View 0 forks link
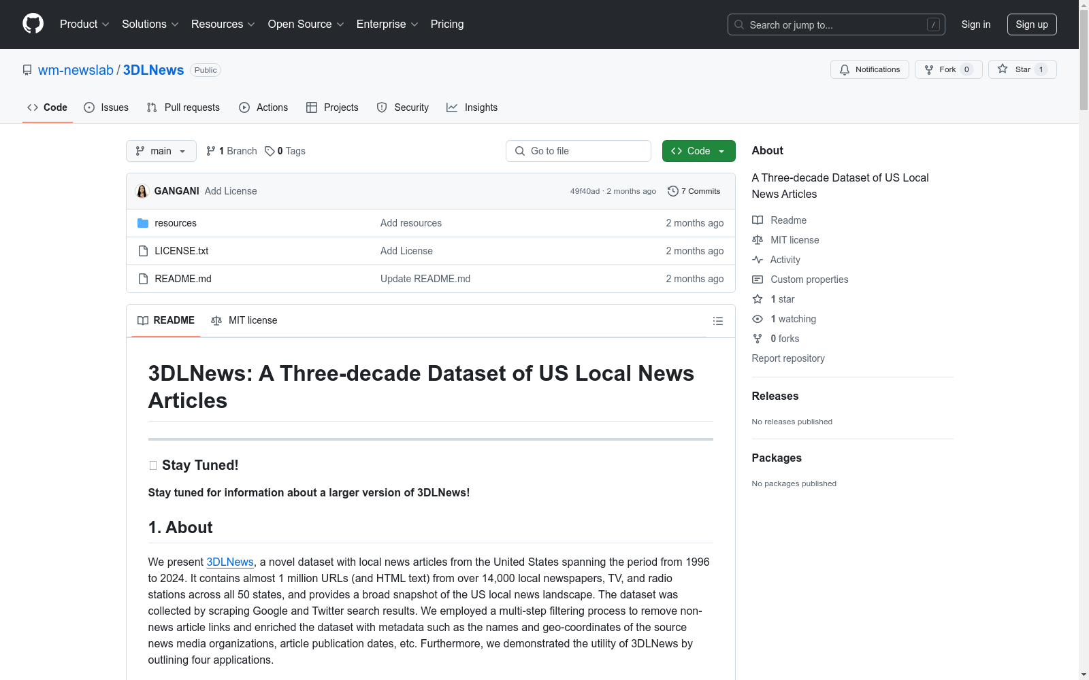 [776, 339]
